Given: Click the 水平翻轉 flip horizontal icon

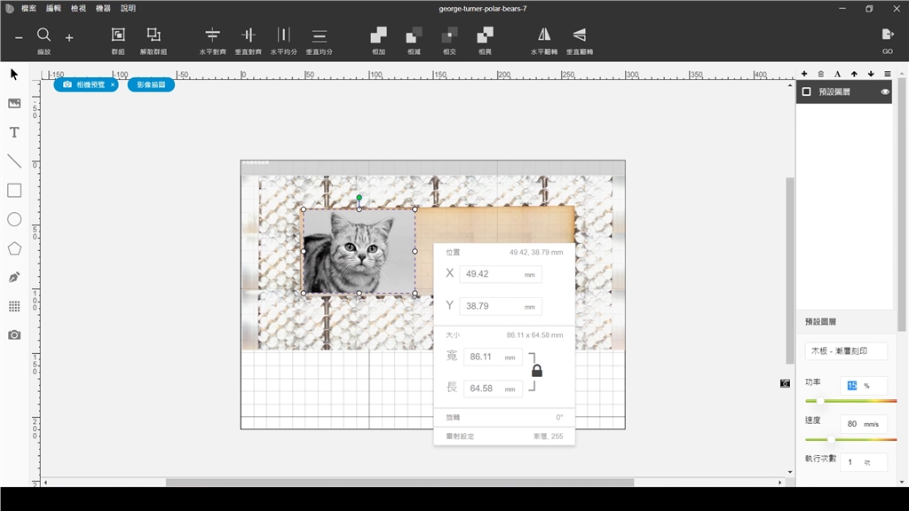Looking at the screenshot, I should [543, 35].
